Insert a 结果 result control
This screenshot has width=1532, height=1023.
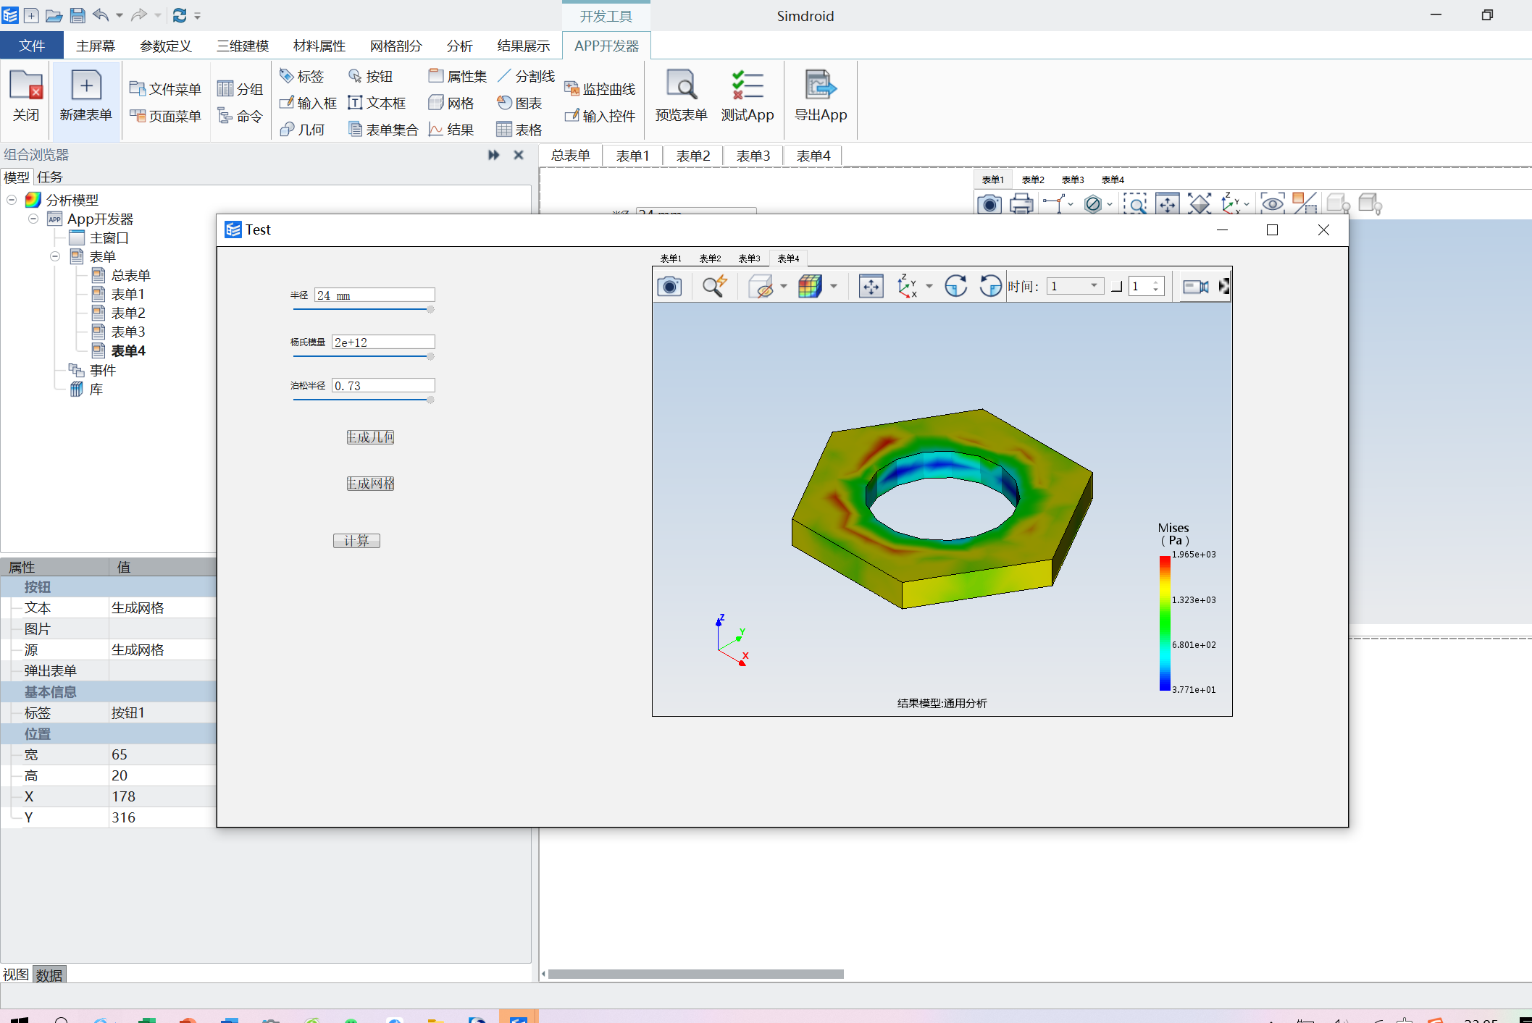(x=451, y=130)
